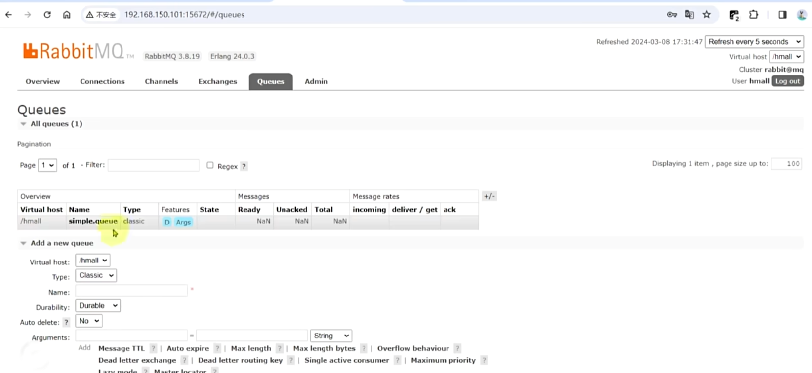Open the browser extensions puzzle icon
Viewport: 812px width, 373px height.
pyautogui.click(x=754, y=15)
